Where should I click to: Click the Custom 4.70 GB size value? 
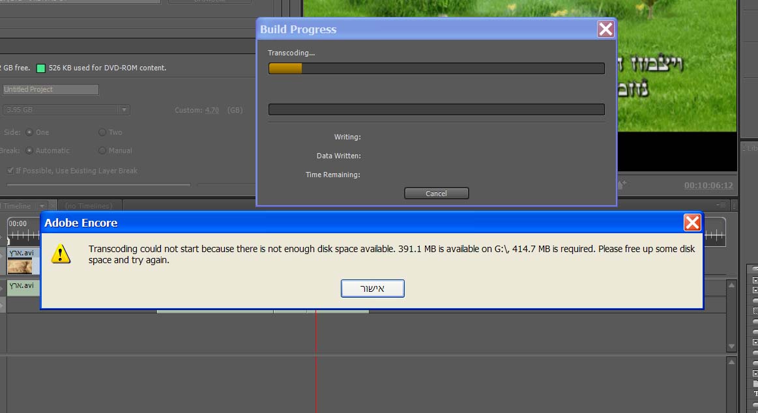click(212, 110)
